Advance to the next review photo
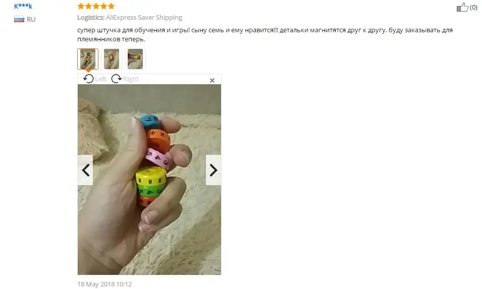Image resolution: width=482 pixels, height=289 pixels. point(213,170)
